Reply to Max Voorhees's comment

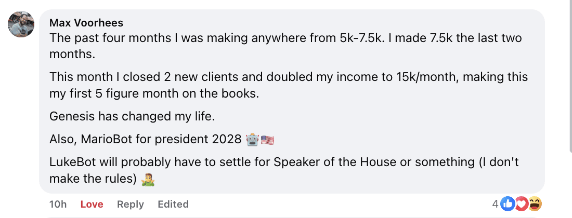click(130, 205)
